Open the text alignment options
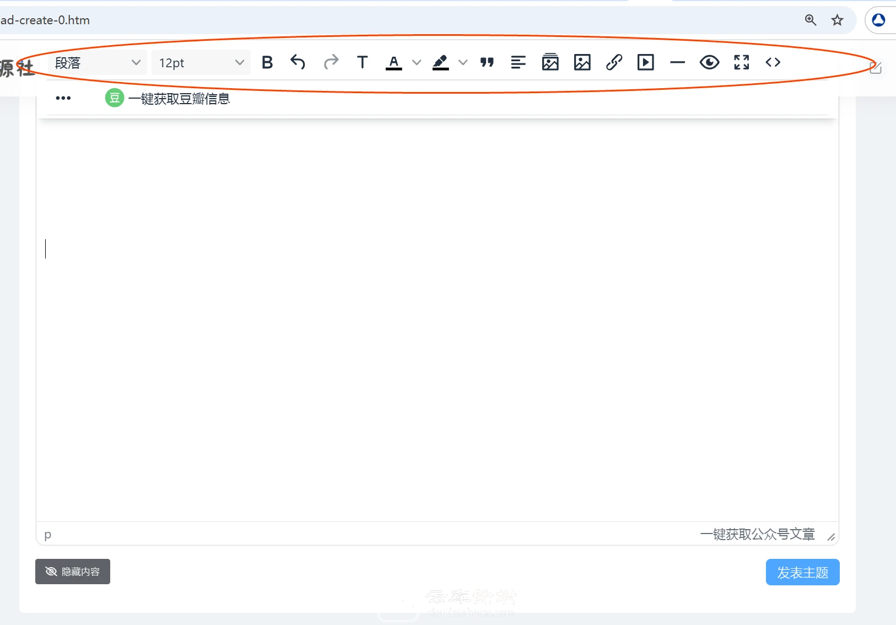The width and height of the screenshot is (896, 625). click(519, 62)
